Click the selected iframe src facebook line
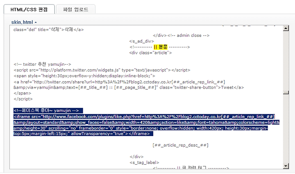This screenshot has width=295, height=174. [144, 117]
